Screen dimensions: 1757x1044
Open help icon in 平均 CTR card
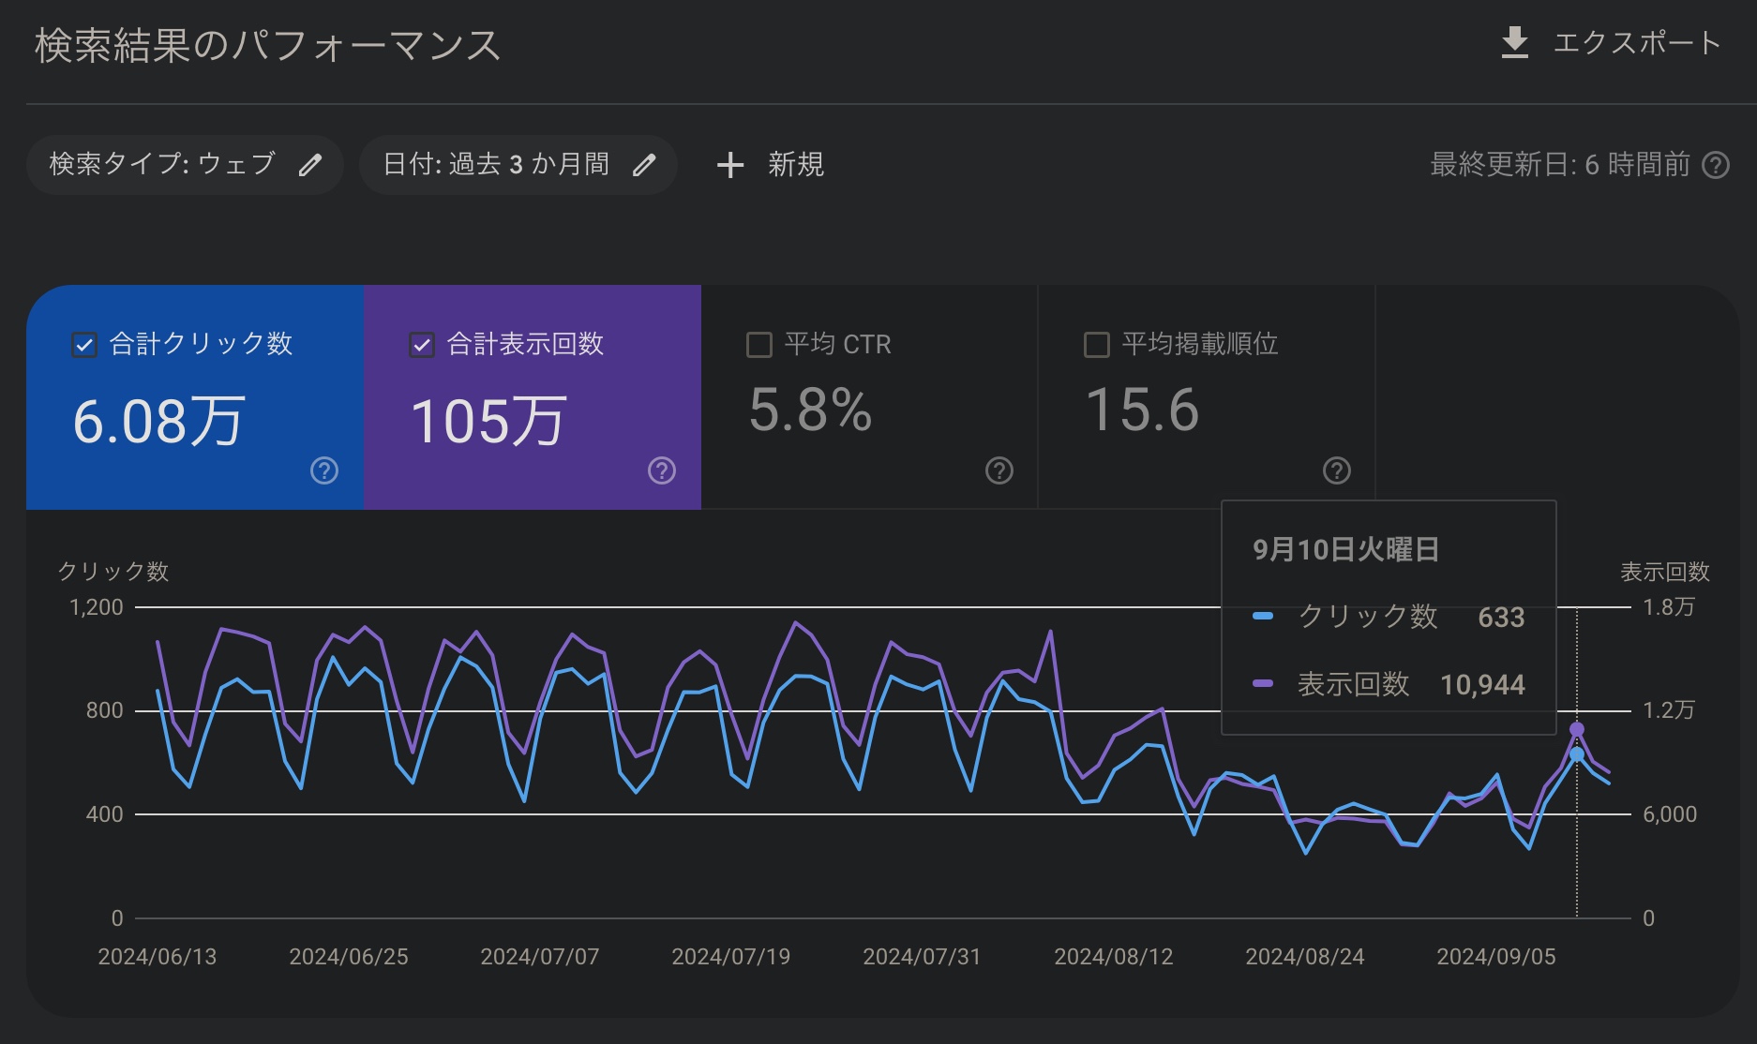pyautogui.click(x=999, y=470)
